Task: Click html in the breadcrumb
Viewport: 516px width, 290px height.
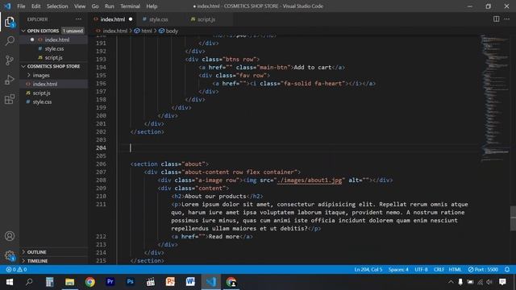Action: pyautogui.click(x=147, y=31)
